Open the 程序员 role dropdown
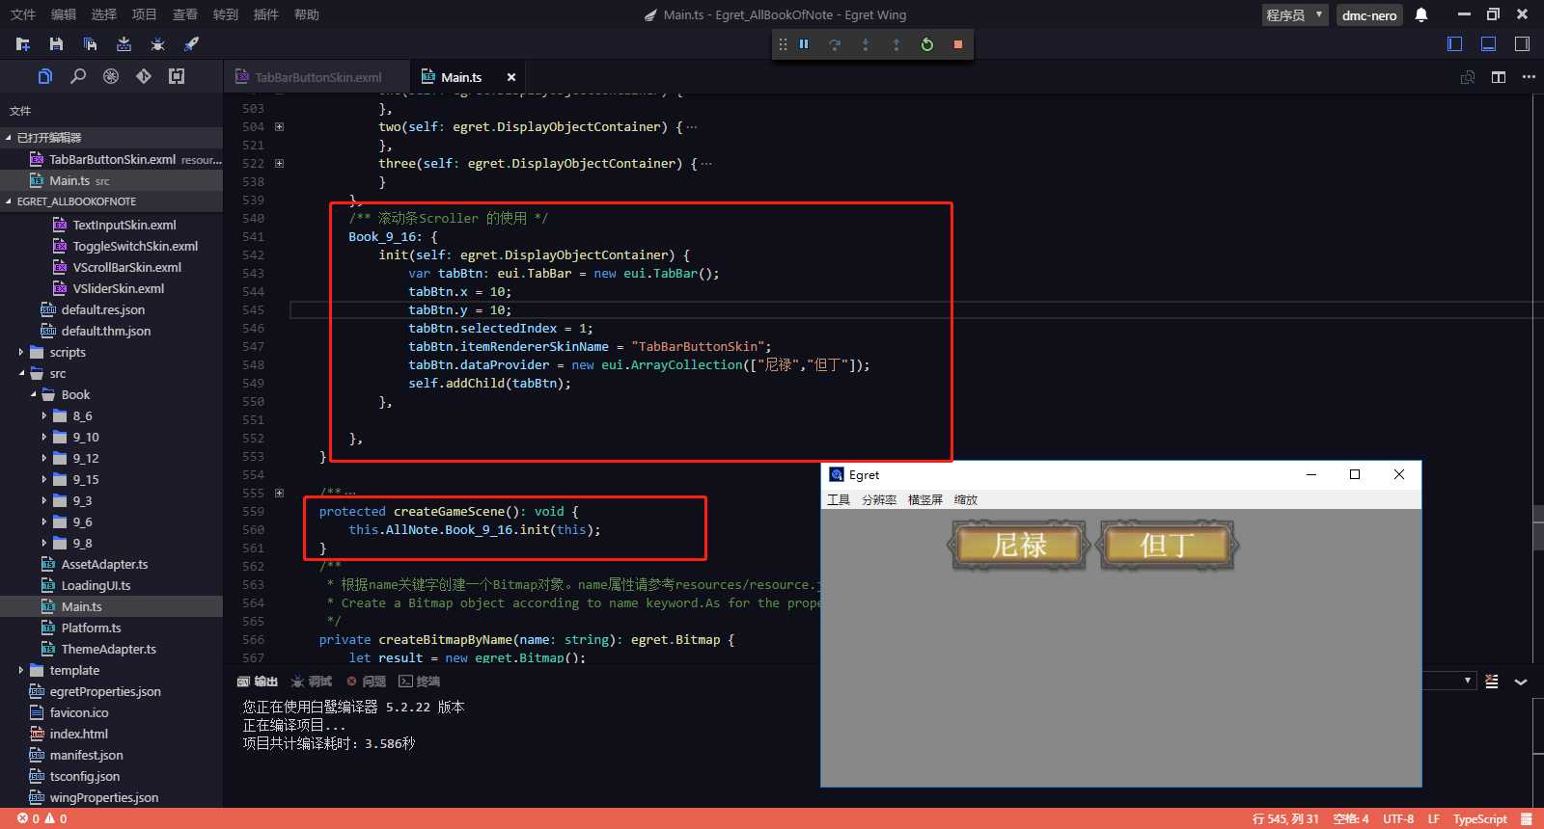The image size is (1544, 829). click(x=1295, y=15)
